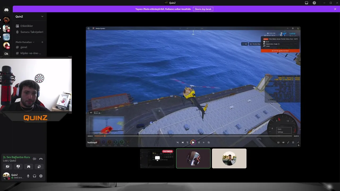Skip back 10 seconds in media player
The height and width of the screenshot is (191, 340).
[x=188, y=142]
